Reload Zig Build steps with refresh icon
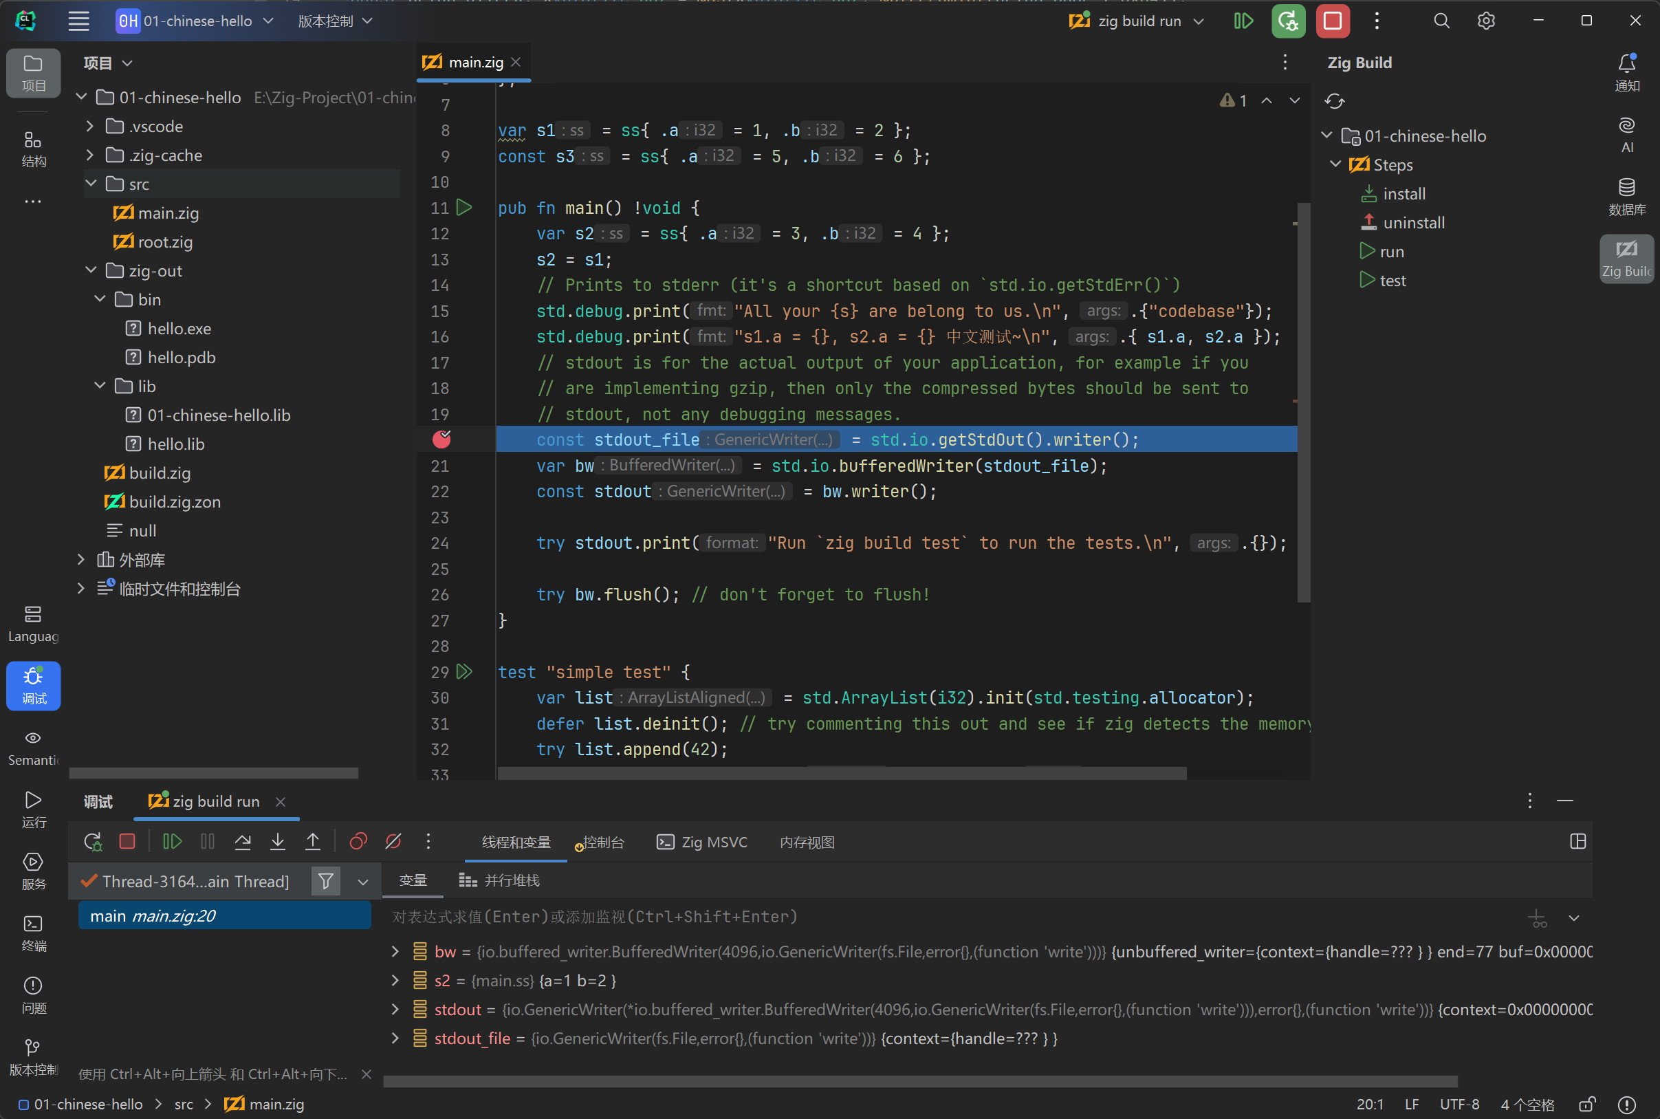The height and width of the screenshot is (1119, 1660). click(1334, 101)
